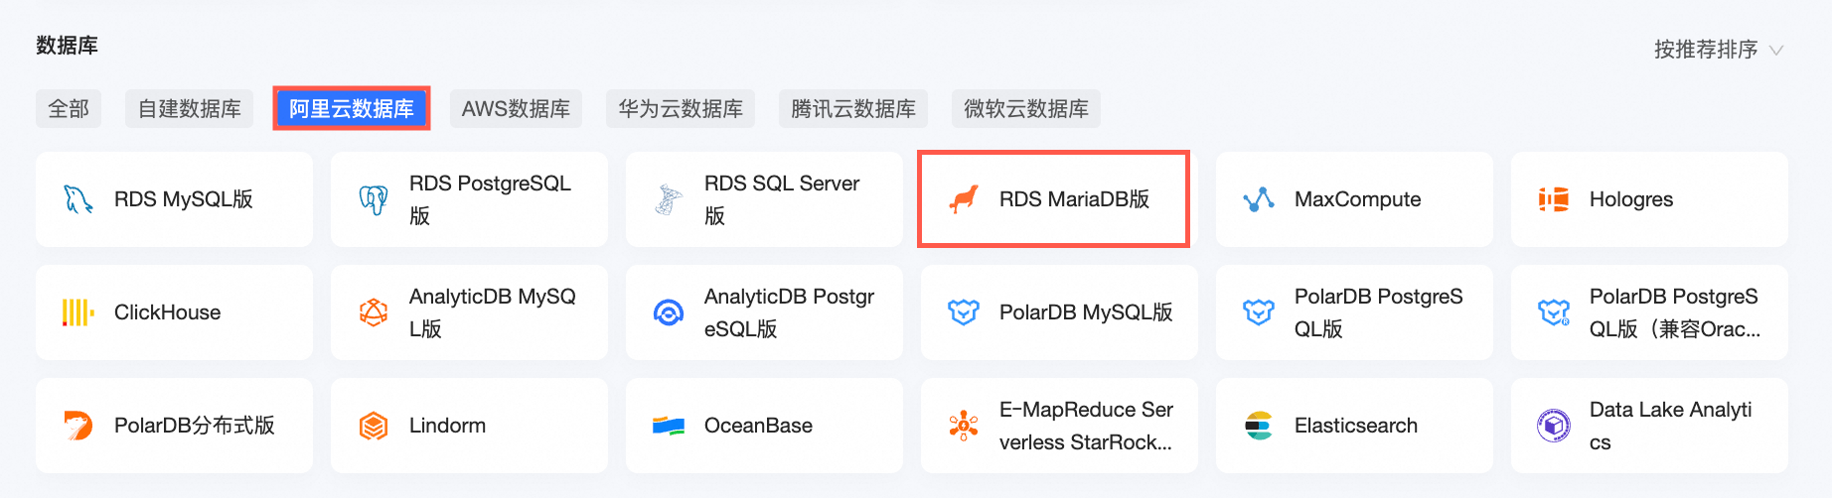Viewport: 1832px width, 498px height.
Task: Click the AnalyticDB PostgreSQL blue icon
Action: point(669,312)
